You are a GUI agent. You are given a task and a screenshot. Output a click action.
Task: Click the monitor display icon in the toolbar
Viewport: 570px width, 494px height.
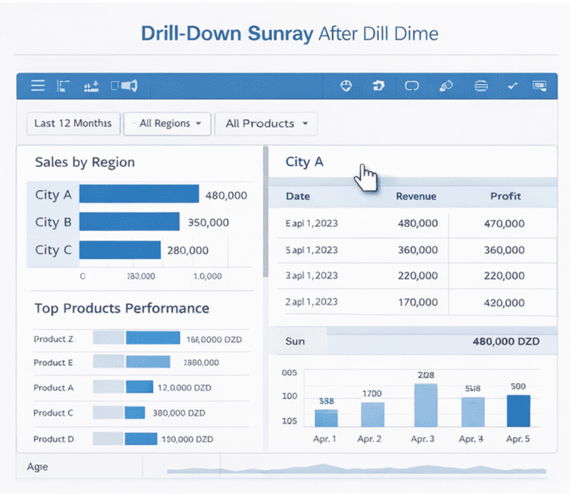click(x=539, y=86)
